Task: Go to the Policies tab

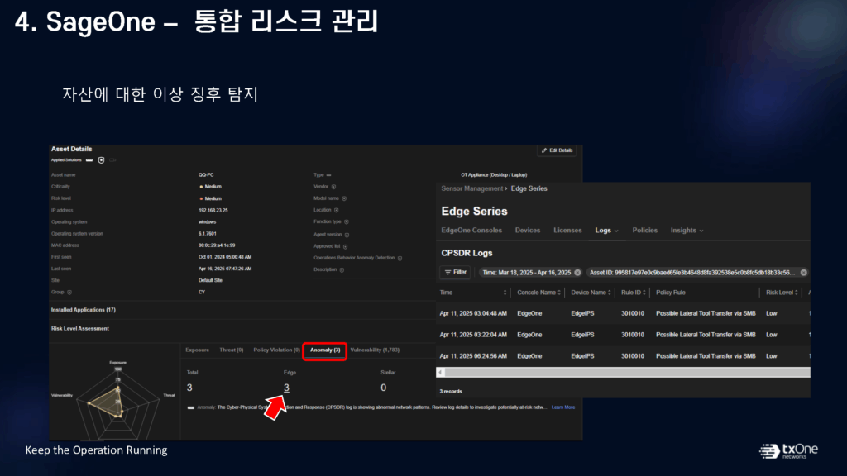Action: click(644, 230)
